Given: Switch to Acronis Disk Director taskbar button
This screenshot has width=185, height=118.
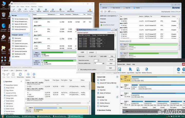Looking at the screenshot, I should [x=13, y=116].
